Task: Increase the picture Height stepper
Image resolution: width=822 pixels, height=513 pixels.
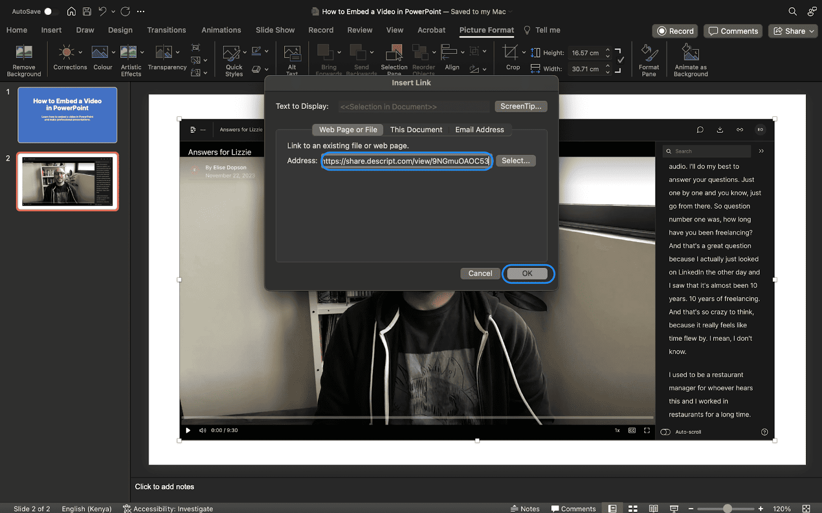Action: pos(608,50)
